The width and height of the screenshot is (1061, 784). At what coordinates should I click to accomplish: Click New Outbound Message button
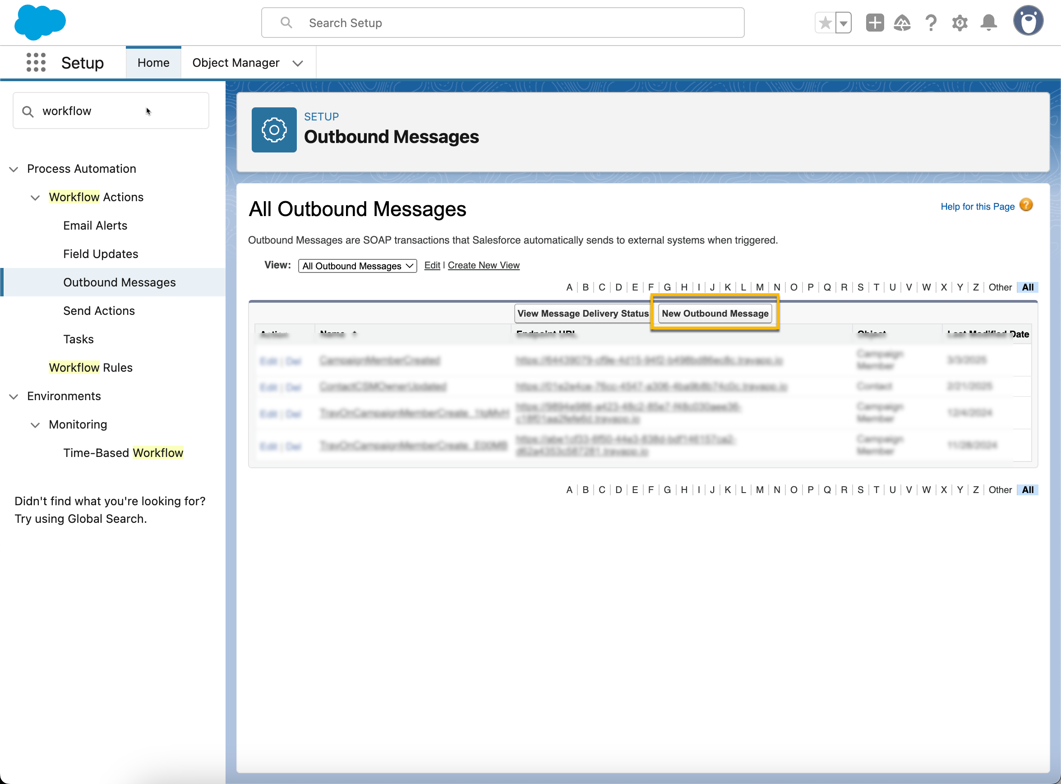[x=715, y=313]
